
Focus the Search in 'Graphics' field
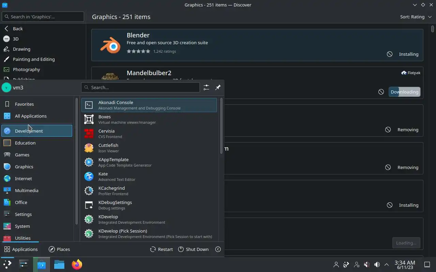43,17
